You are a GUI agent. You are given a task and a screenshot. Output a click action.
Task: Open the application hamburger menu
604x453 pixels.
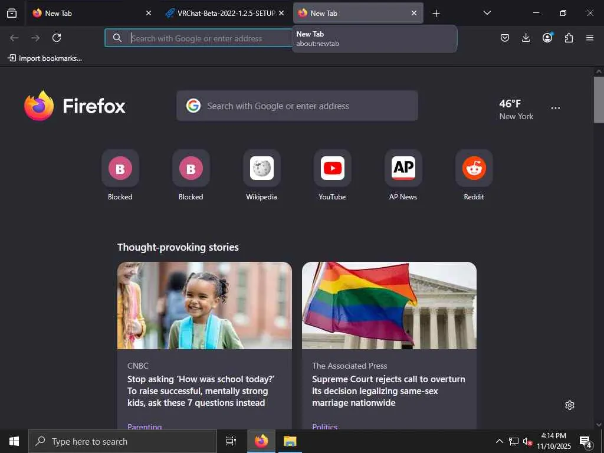[x=590, y=38]
